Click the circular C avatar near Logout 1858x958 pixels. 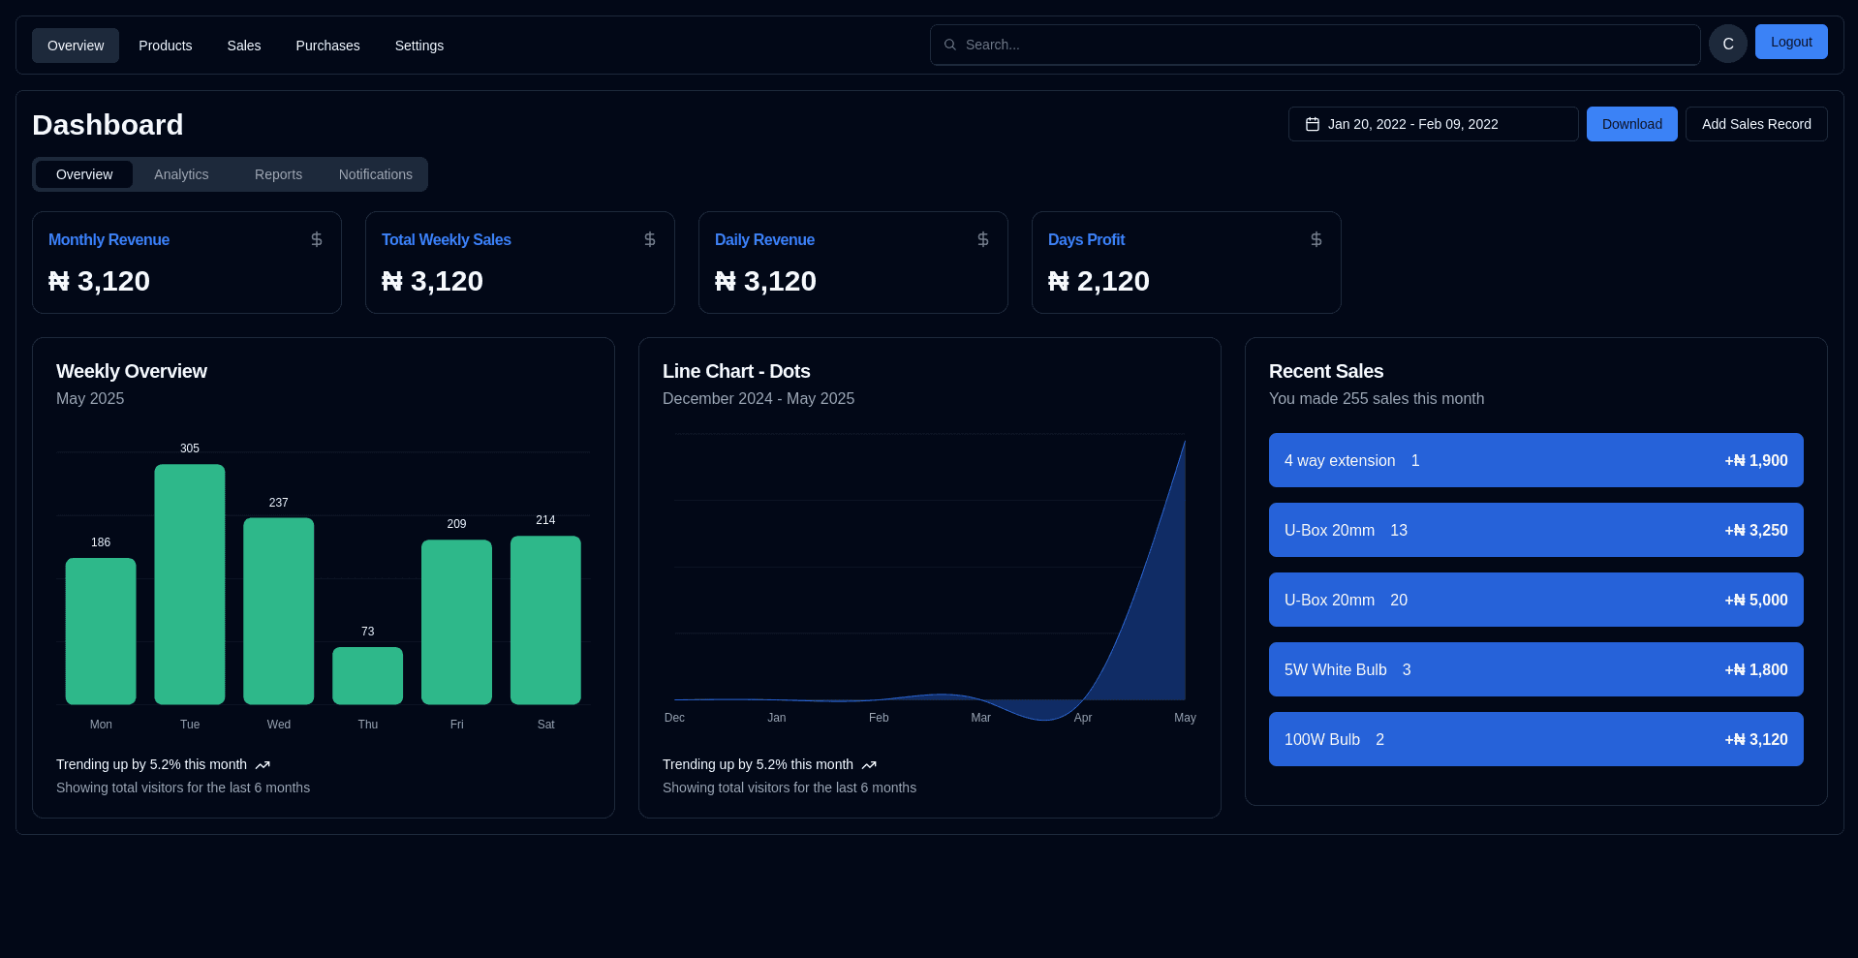point(1727,44)
